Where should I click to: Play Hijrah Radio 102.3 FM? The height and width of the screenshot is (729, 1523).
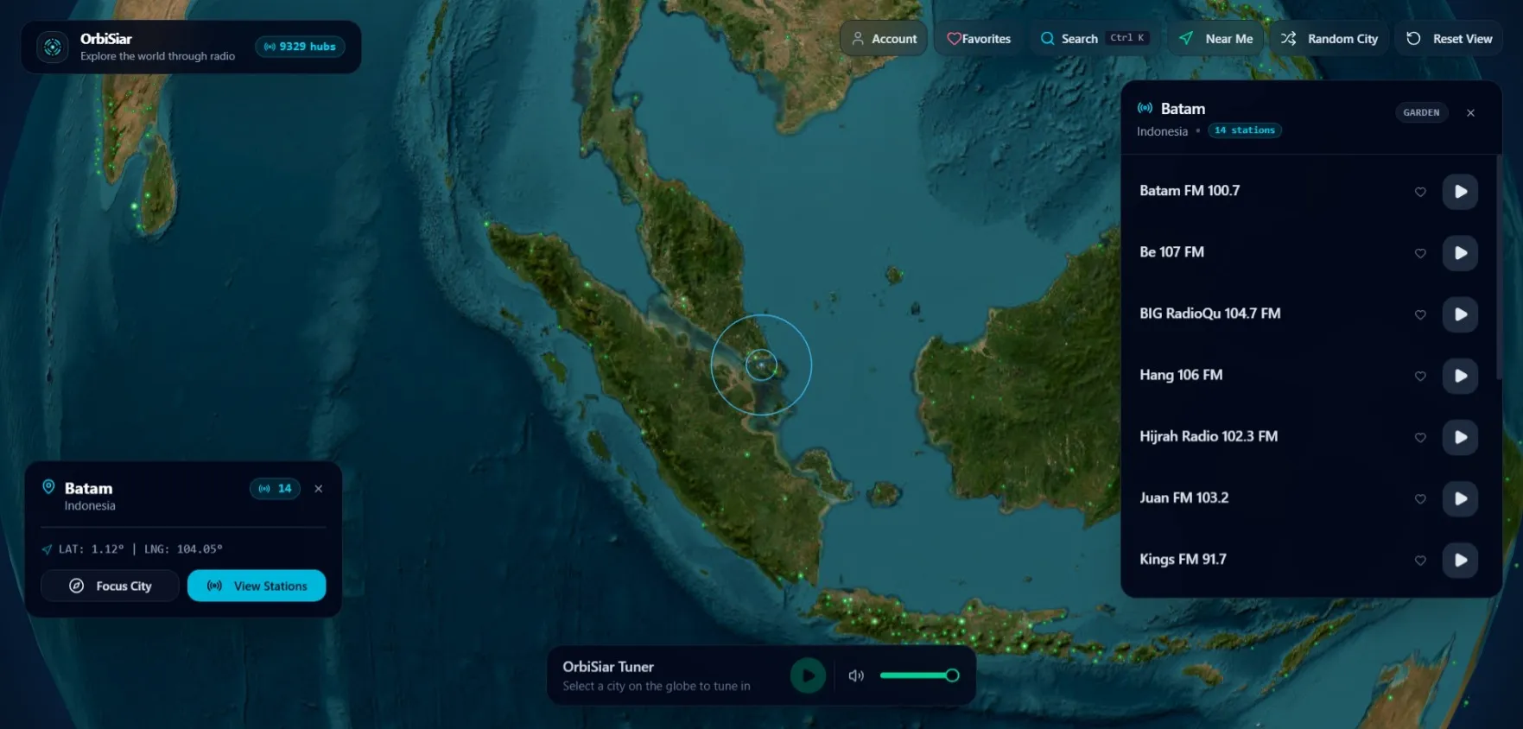(1460, 437)
